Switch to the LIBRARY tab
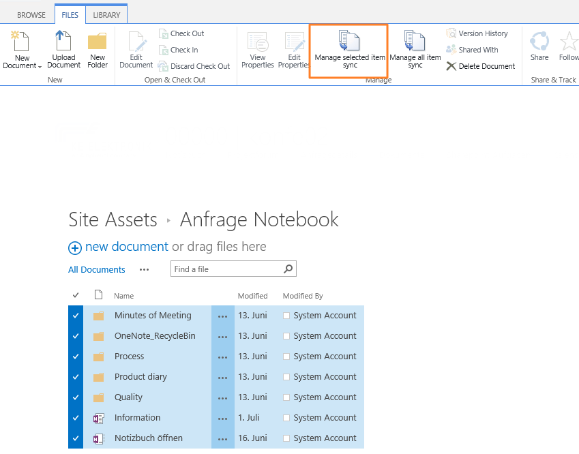Screen dimensions: 579x454 tap(106, 15)
